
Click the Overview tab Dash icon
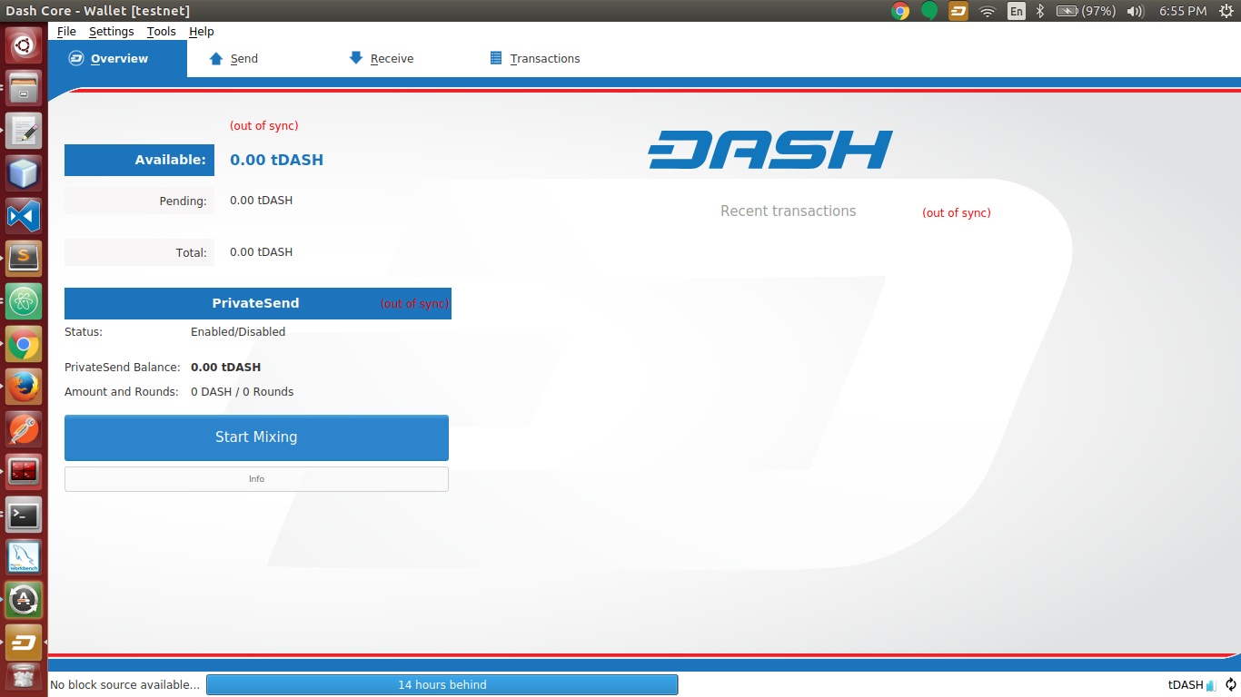[x=76, y=58]
